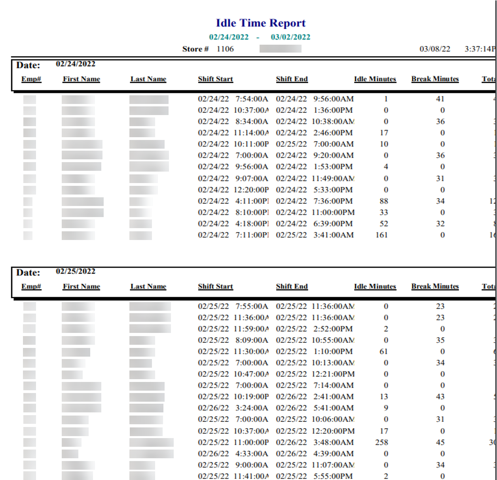Click the 02/24/2022 date range start
497x480 pixels.
pyautogui.click(x=229, y=37)
